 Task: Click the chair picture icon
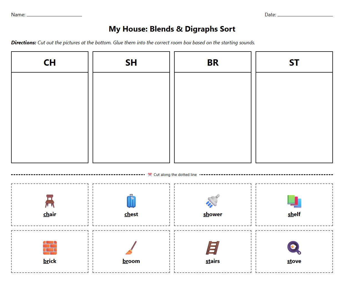point(50,200)
